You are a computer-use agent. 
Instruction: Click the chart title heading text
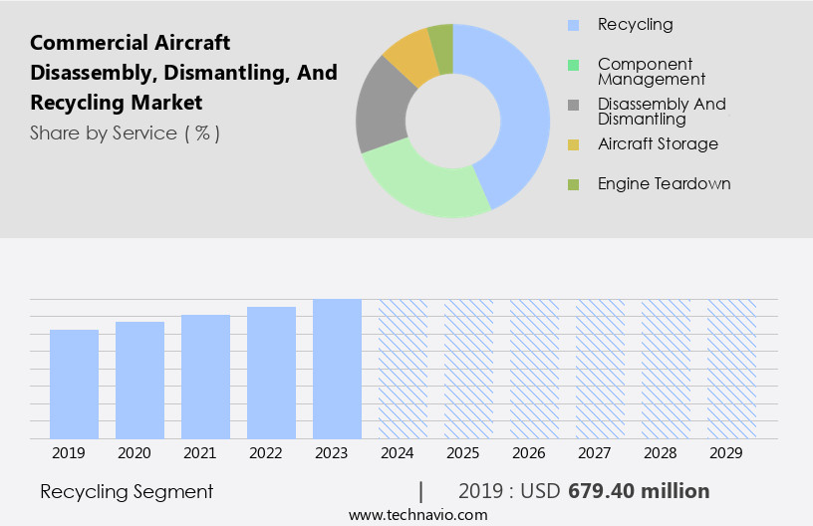(x=183, y=73)
